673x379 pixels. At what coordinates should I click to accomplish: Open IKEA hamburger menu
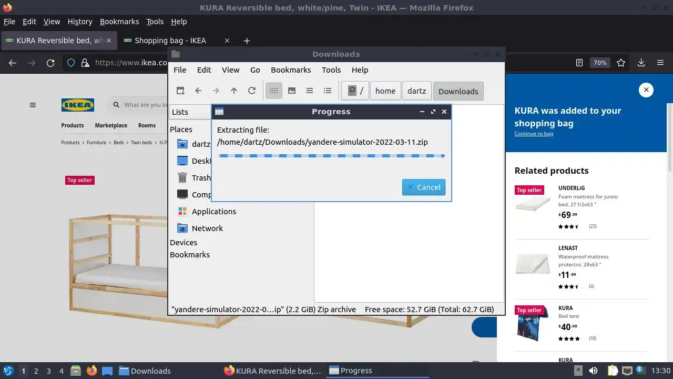click(33, 105)
